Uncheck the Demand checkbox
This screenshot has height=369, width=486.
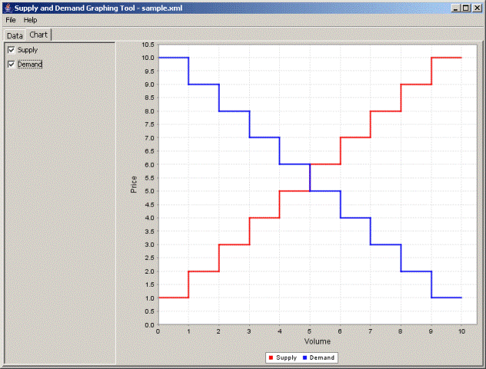tap(12, 64)
